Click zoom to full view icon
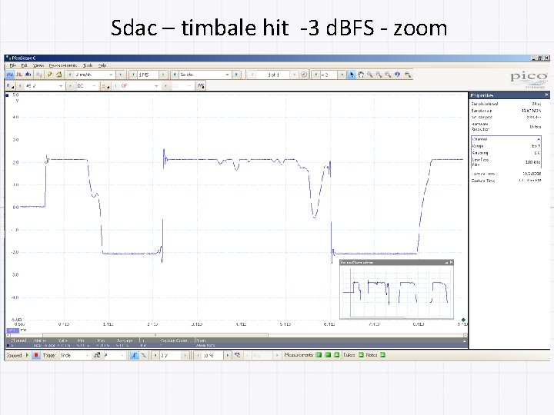 click(x=408, y=75)
